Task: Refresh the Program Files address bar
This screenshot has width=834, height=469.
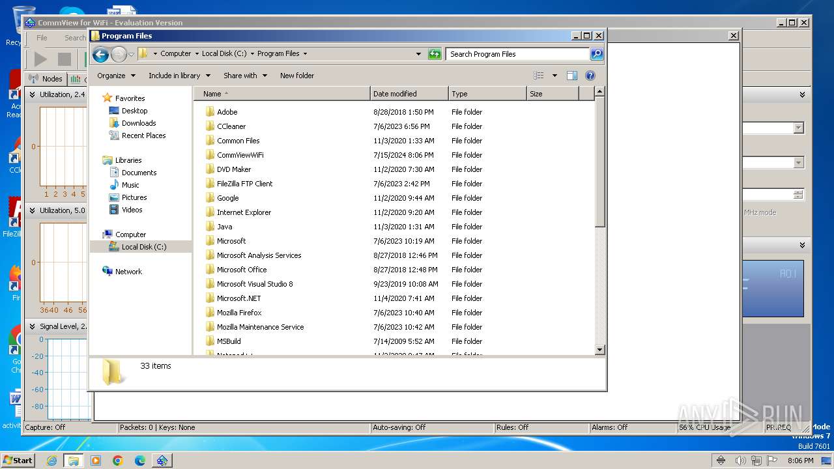Action: [435, 54]
